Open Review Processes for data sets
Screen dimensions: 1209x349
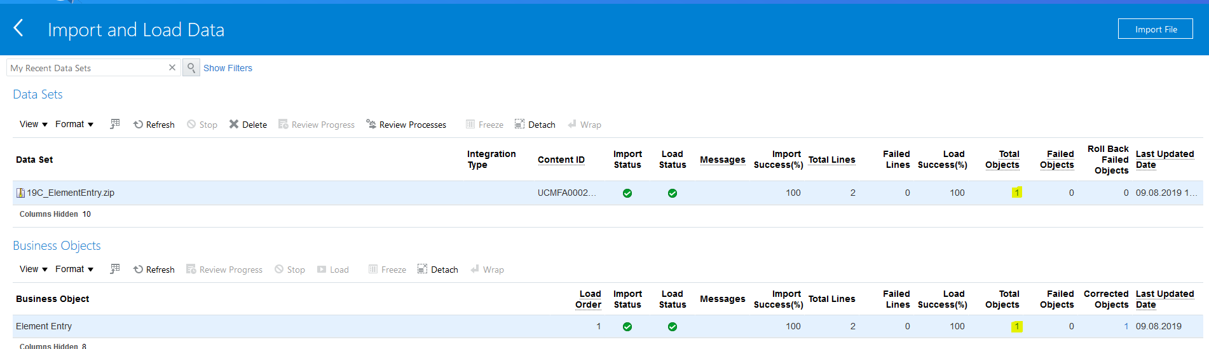pyautogui.click(x=406, y=125)
